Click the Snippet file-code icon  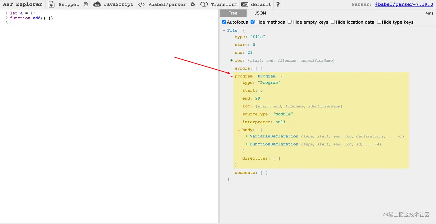pyautogui.click(x=52, y=4)
